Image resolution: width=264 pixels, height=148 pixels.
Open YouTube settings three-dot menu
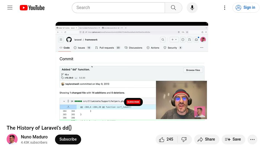coord(225,8)
